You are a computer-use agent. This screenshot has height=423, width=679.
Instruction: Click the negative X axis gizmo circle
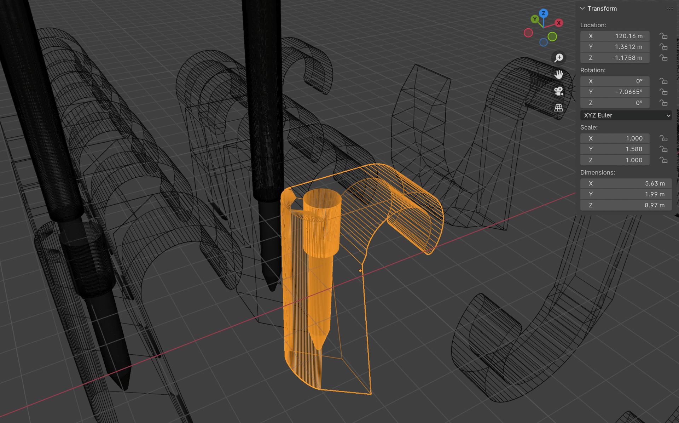[528, 33]
